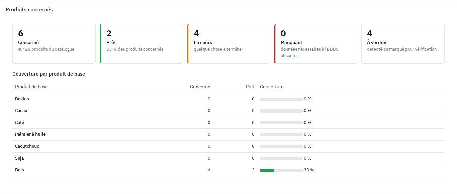Click the Bovins coverage progress bar
Screen dimensions: 457x194
tap(281, 99)
